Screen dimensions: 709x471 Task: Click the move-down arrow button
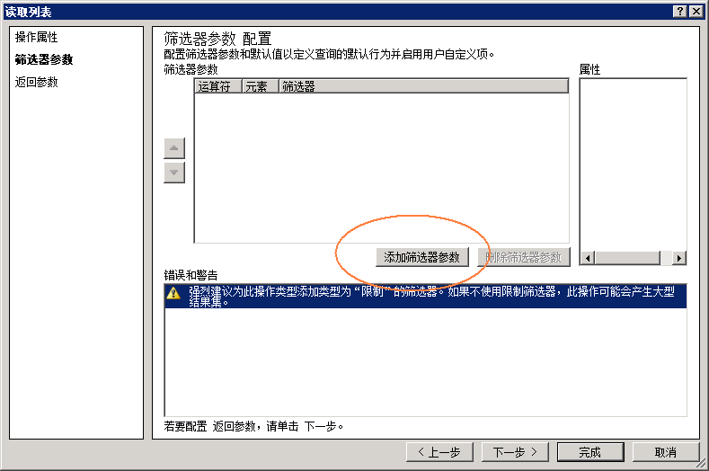point(174,173)
